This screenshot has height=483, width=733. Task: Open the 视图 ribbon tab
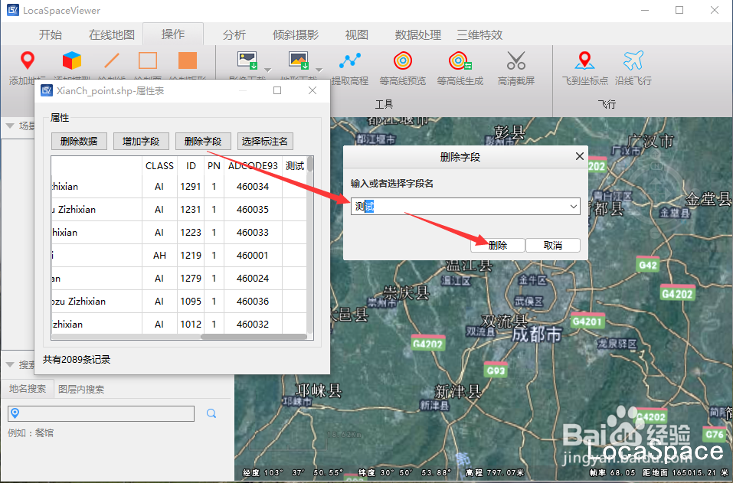357,34
